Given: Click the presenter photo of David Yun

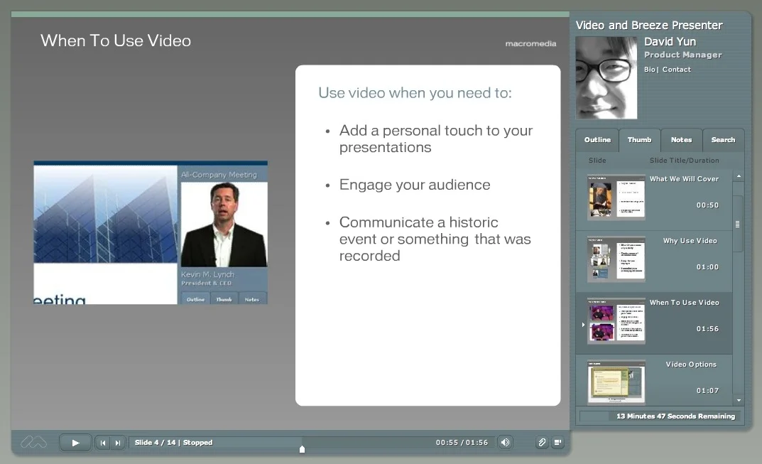Looking at the screenshot, I should (606, 78).
